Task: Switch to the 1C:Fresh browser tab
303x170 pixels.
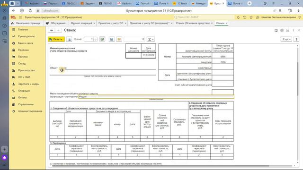Action: click(180, 3)
